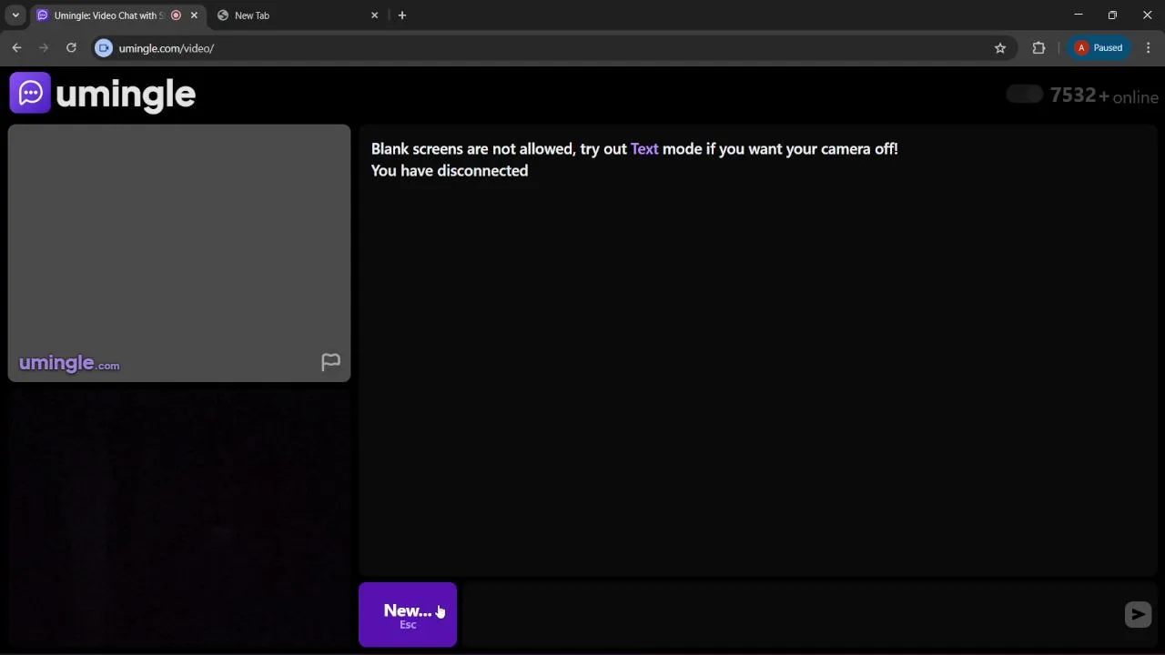Open the Extensions puzzle icon

(1038, 48)
